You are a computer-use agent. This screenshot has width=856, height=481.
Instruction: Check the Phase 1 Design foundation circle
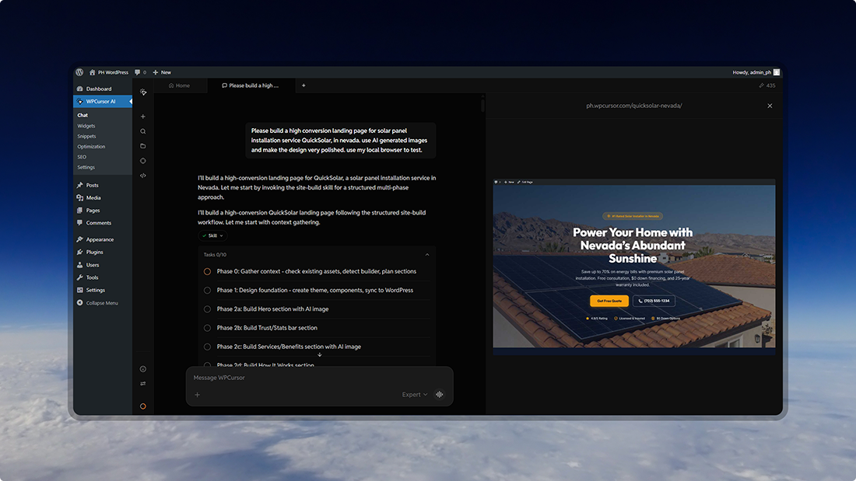point(207,290)
